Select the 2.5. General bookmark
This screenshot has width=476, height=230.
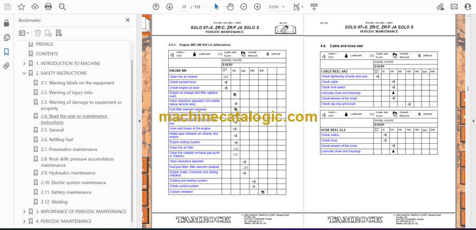coord(52,130)
